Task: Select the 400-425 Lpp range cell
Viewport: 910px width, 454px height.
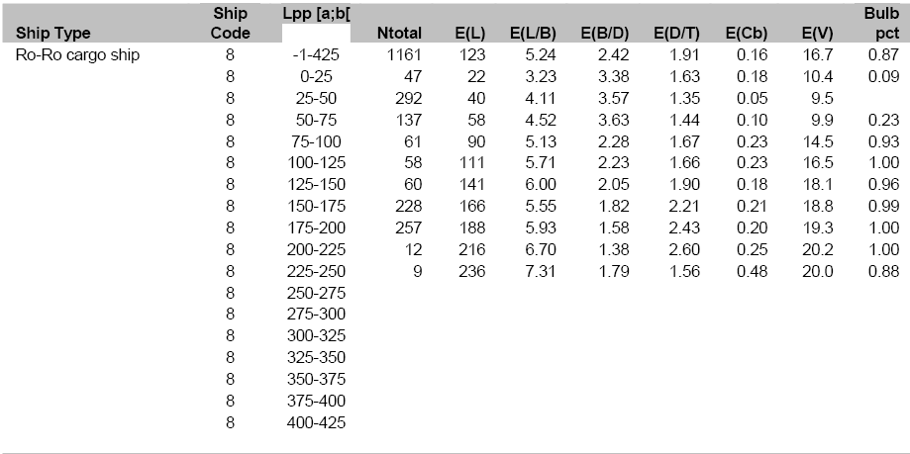Action: click(316, 424)
